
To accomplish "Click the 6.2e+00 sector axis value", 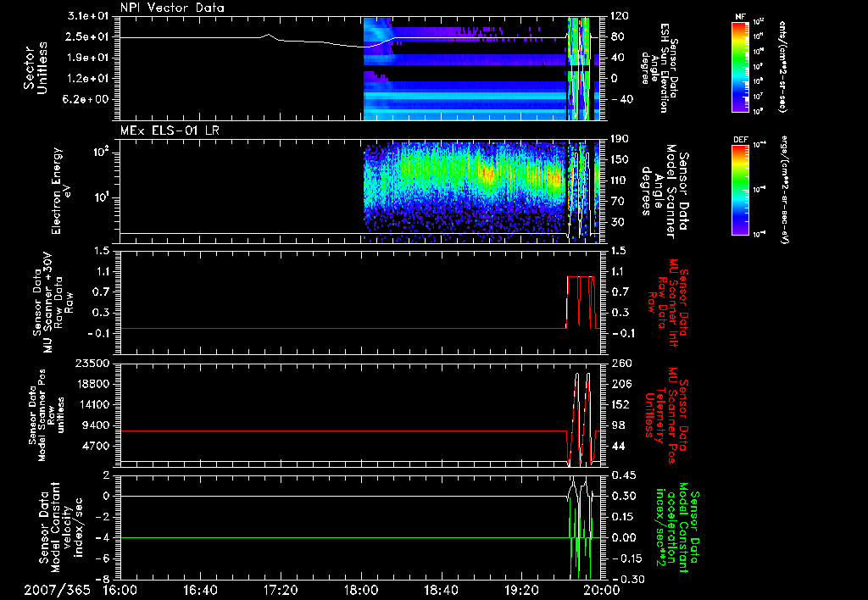I will [87, 99].
